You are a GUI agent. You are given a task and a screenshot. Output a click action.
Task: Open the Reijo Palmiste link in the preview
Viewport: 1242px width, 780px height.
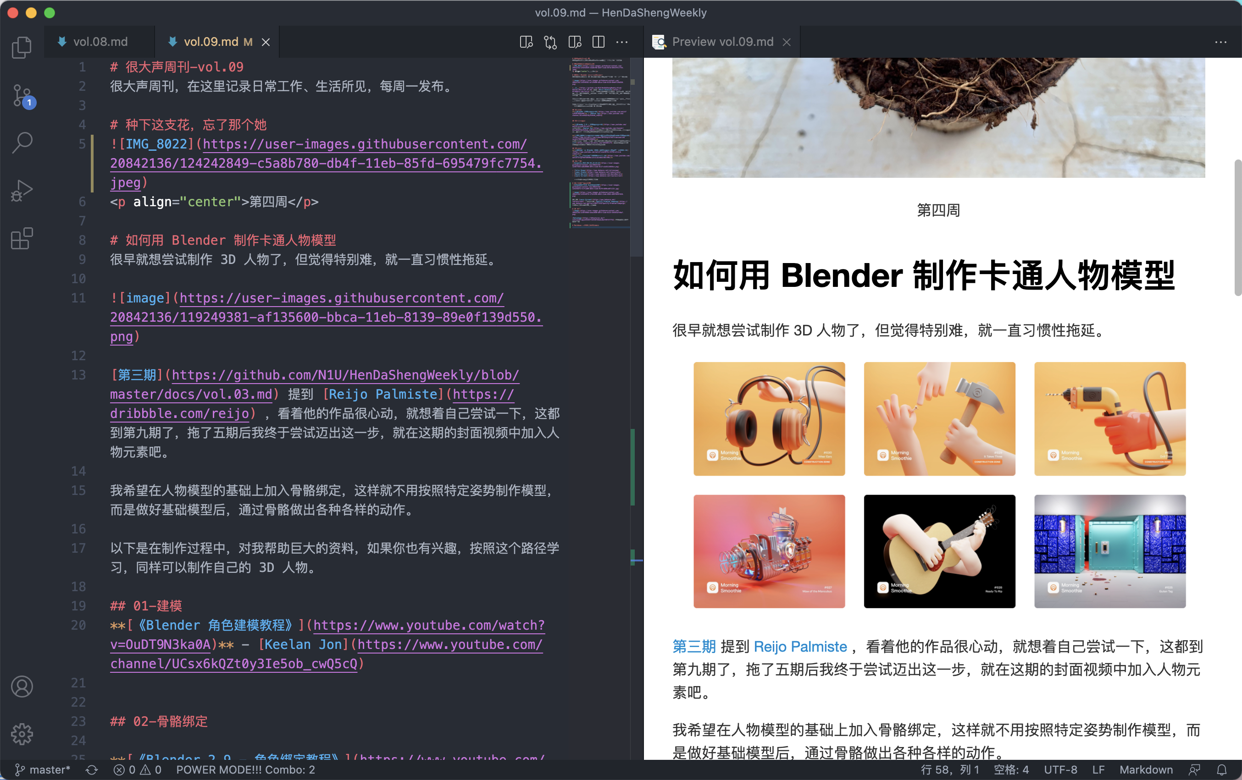pyautogui.click(x=800, y=647)
